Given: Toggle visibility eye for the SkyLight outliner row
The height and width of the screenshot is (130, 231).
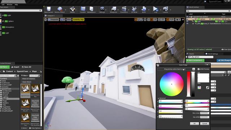Looking at the screenshot, I should (187, 21).
